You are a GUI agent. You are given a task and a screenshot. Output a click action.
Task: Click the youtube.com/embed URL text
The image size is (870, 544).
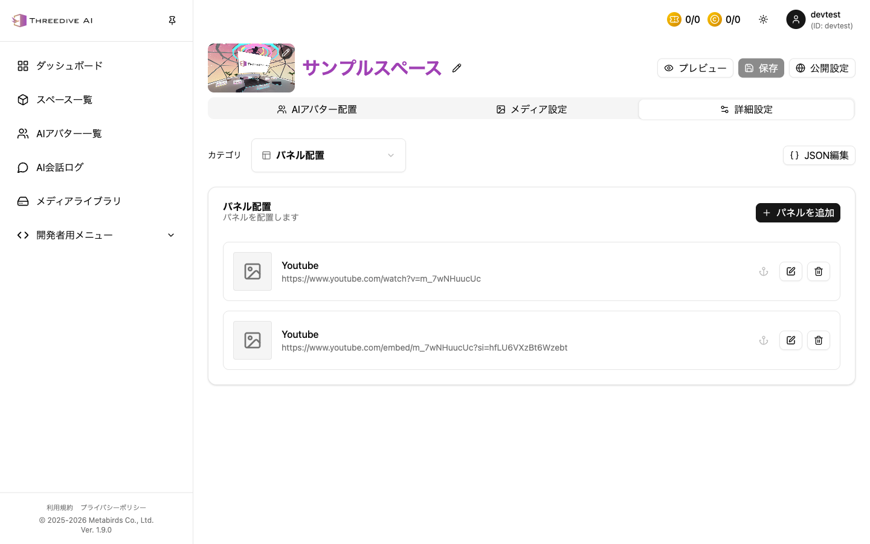(425, 348)
